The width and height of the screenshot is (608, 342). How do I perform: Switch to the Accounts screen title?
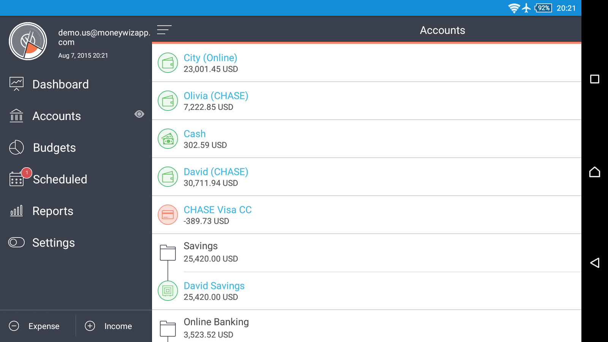[x=442, y=30]
